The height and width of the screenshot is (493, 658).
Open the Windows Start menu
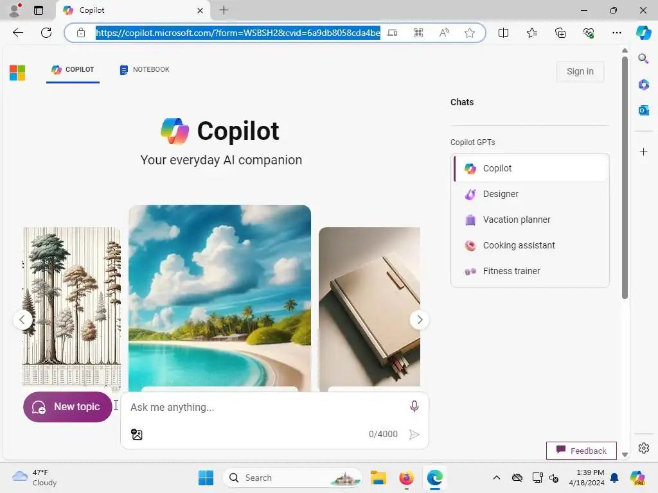(206, 478)
